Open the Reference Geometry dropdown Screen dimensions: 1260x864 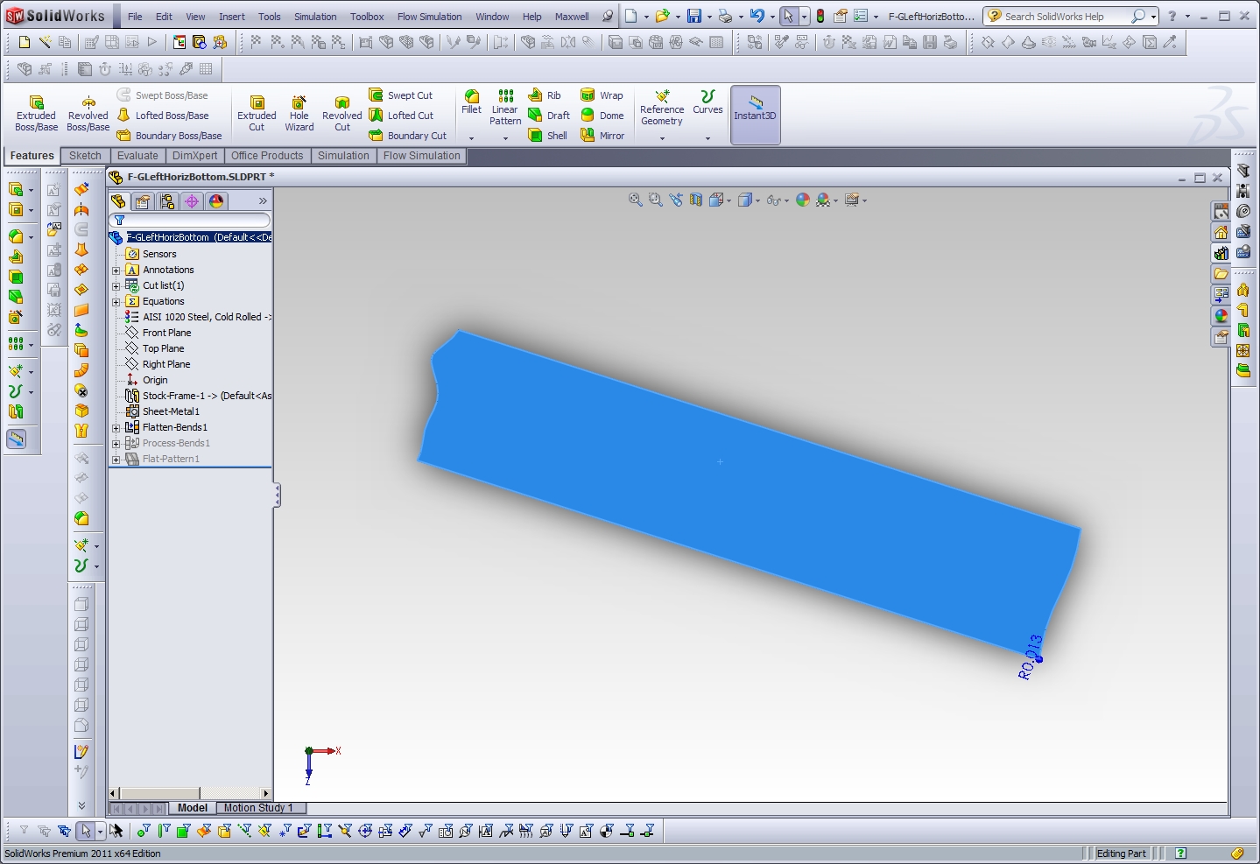[662, 138]
